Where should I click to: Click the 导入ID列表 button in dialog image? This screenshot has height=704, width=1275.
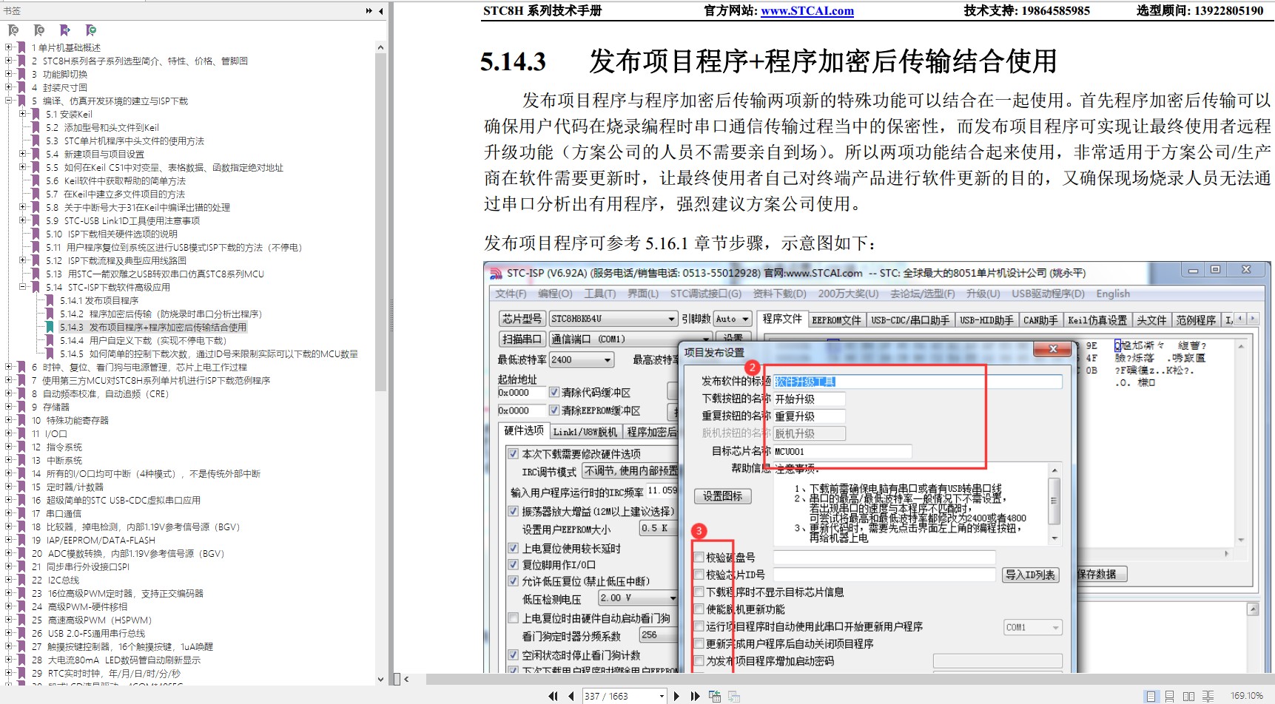coord(1030,575)
